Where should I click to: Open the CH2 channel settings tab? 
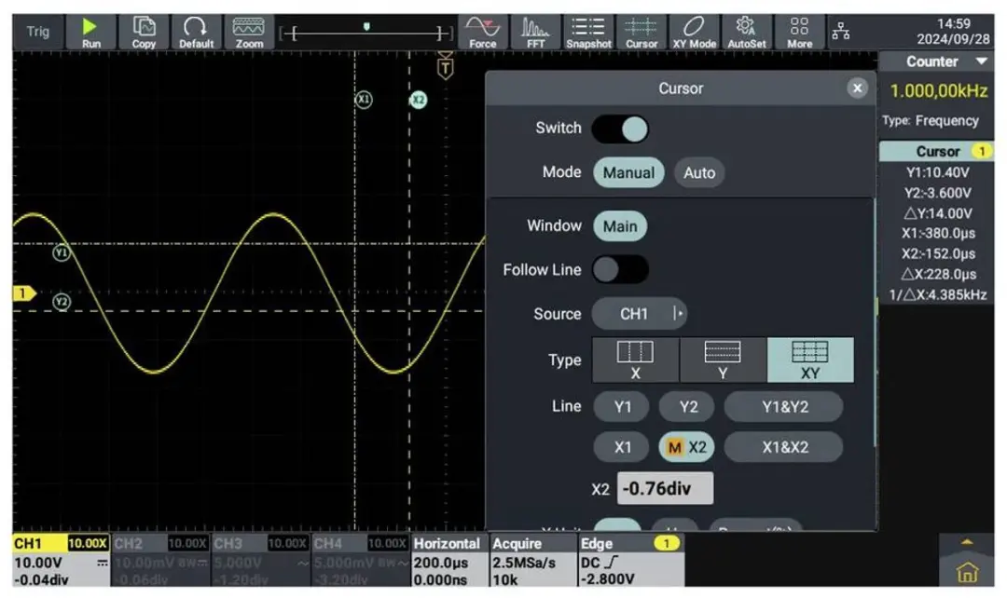(x=160, y=560)
